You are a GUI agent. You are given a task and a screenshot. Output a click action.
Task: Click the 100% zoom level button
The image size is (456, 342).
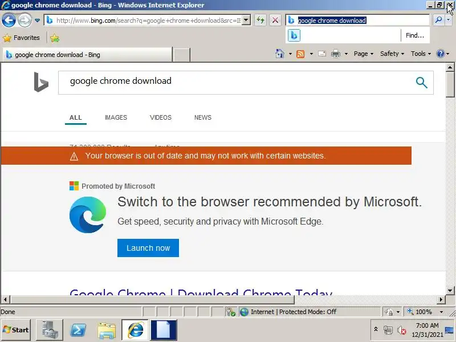tap(421, 312)
